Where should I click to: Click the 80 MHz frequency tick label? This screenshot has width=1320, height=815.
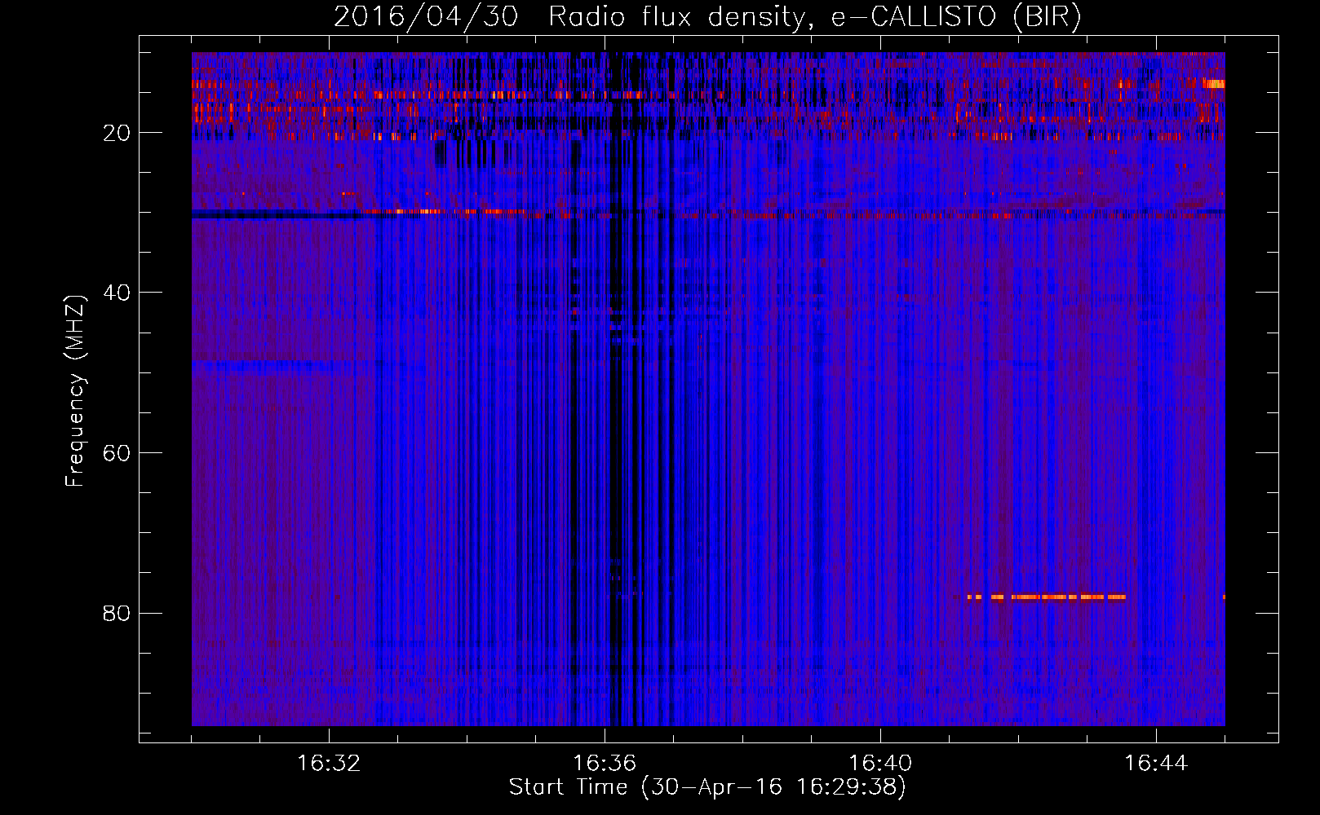(x=117, y=613)
